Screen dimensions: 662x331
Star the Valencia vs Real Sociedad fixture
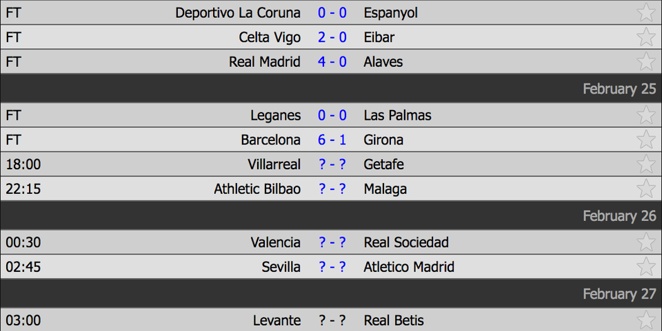tap(645, 242)
